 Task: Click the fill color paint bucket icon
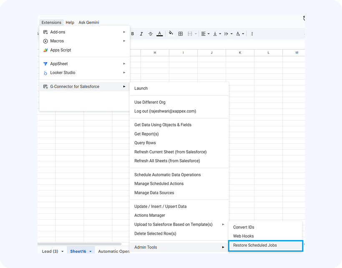[171, 34]
